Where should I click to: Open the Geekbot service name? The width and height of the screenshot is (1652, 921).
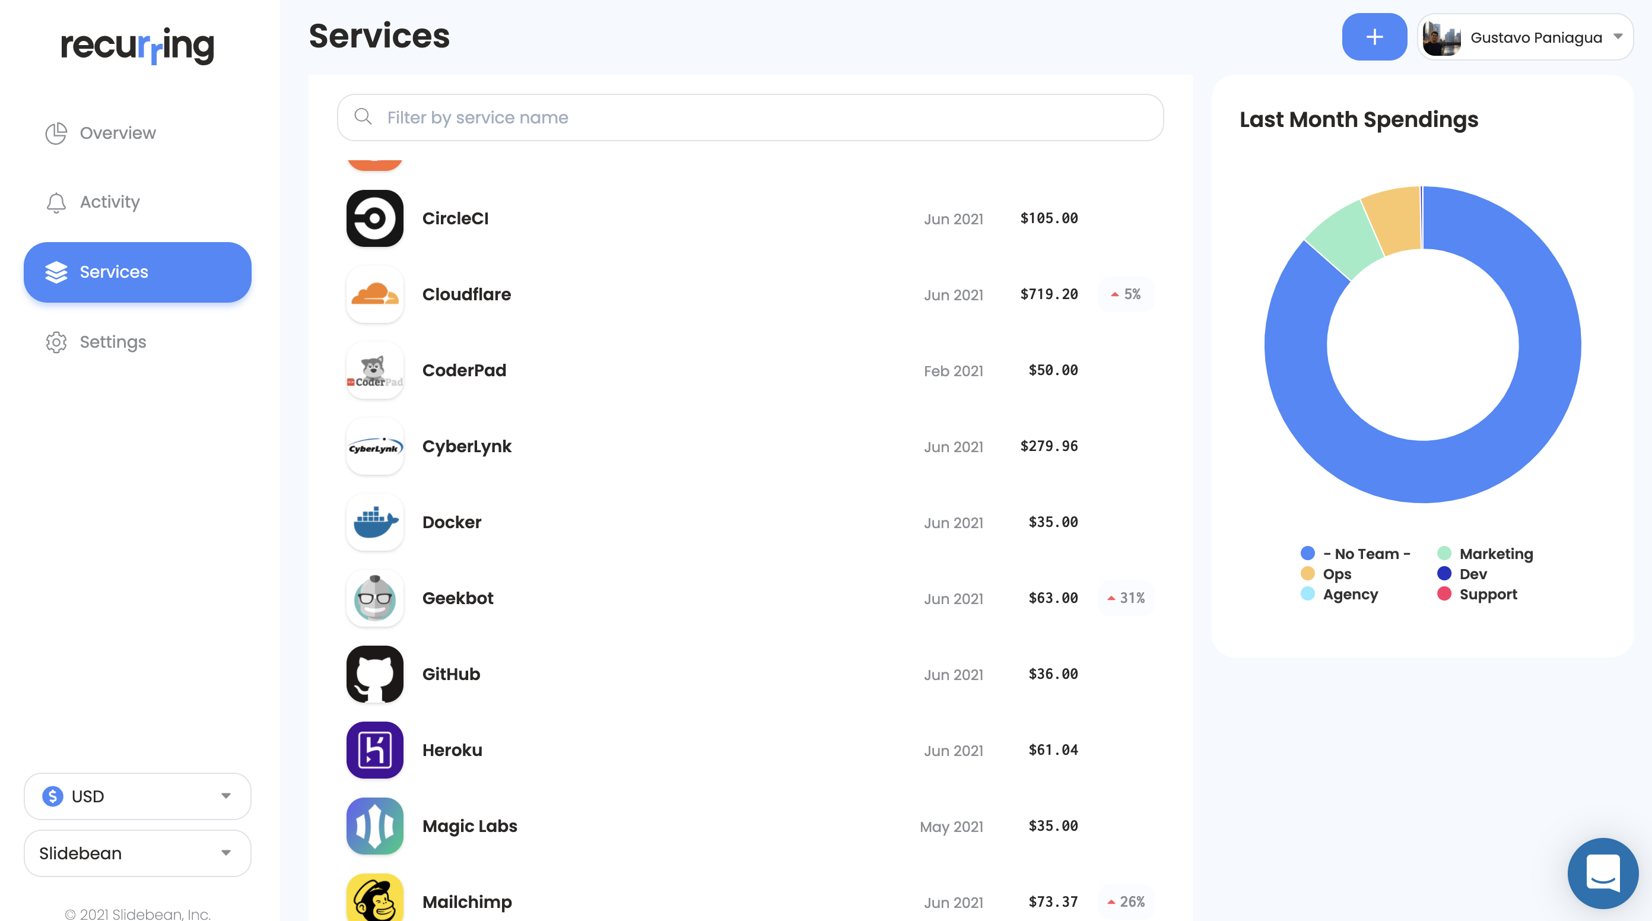(458, 598)
